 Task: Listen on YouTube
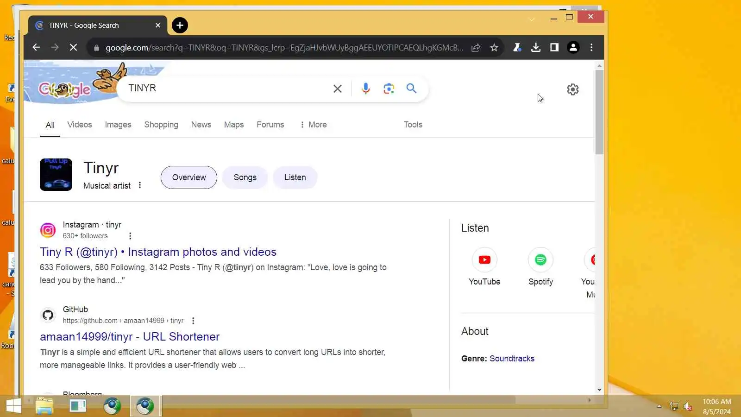pyautogui.click(x=484, y=267)
